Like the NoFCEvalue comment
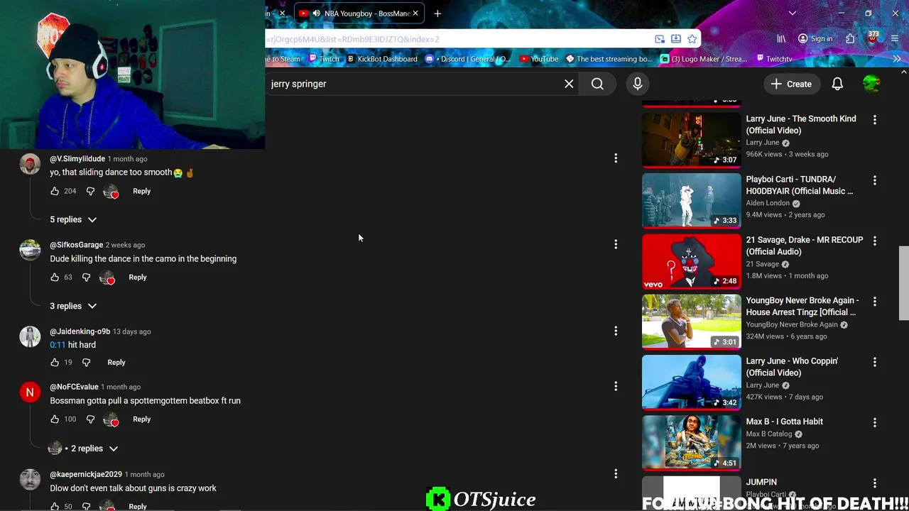909x511 pixels. (55, 419)
